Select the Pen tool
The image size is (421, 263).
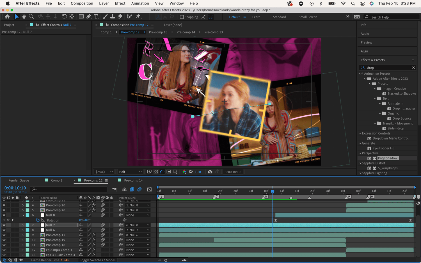click(x=88, y=17)
